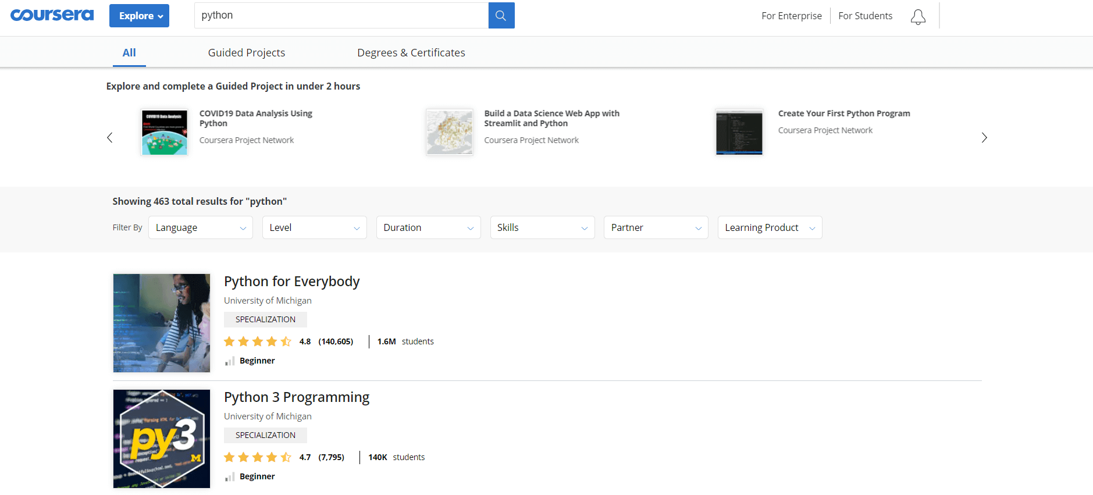Switch to Degrees & Certificates tab
1093x495 pixels.
tap(411, 52)
